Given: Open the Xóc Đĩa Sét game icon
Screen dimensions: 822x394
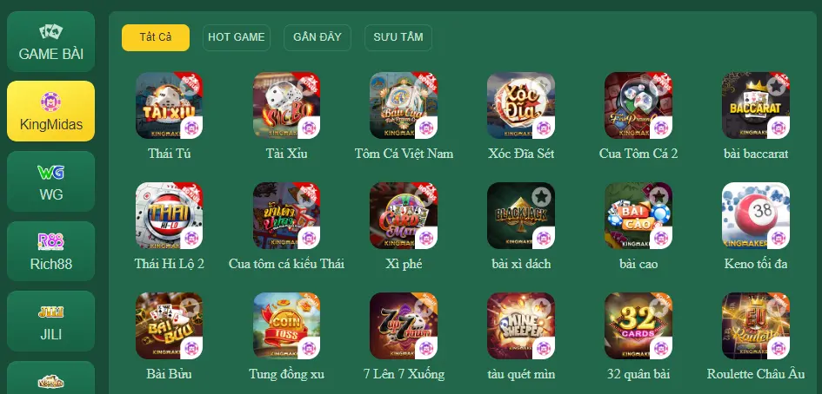Looking at the screenshot, I should click(x=520, y=105).
